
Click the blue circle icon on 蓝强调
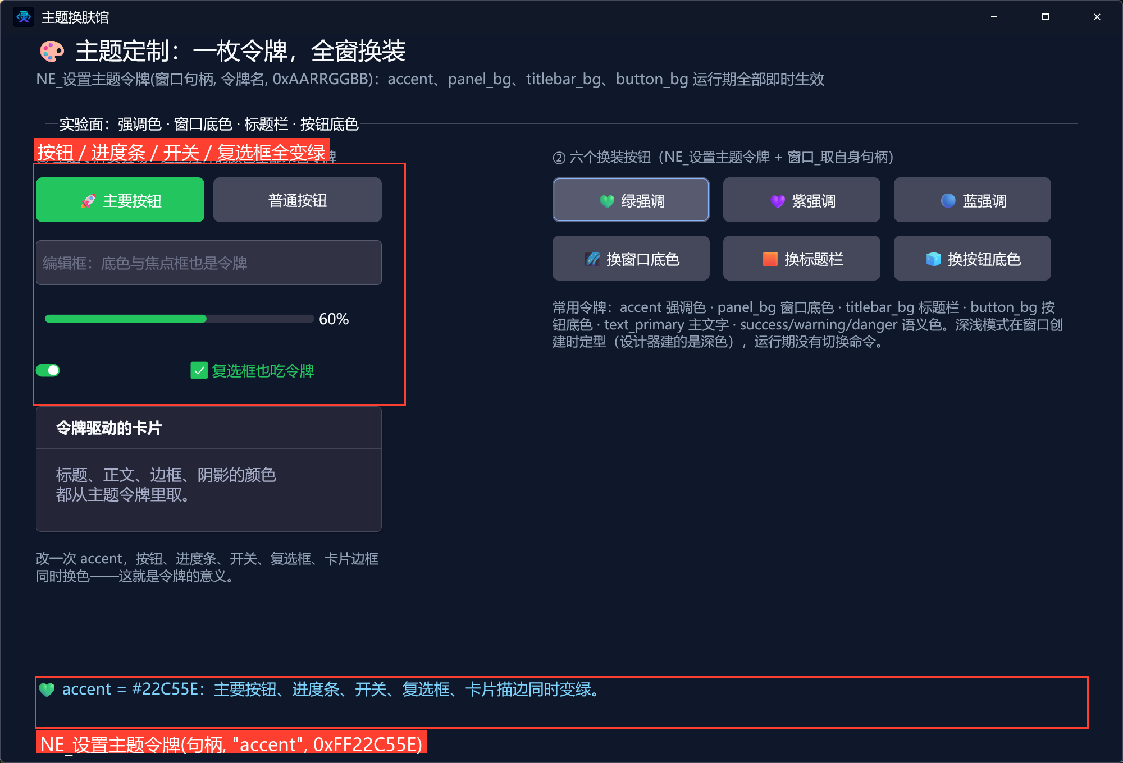pyautogui.click(x=948, y=201)
